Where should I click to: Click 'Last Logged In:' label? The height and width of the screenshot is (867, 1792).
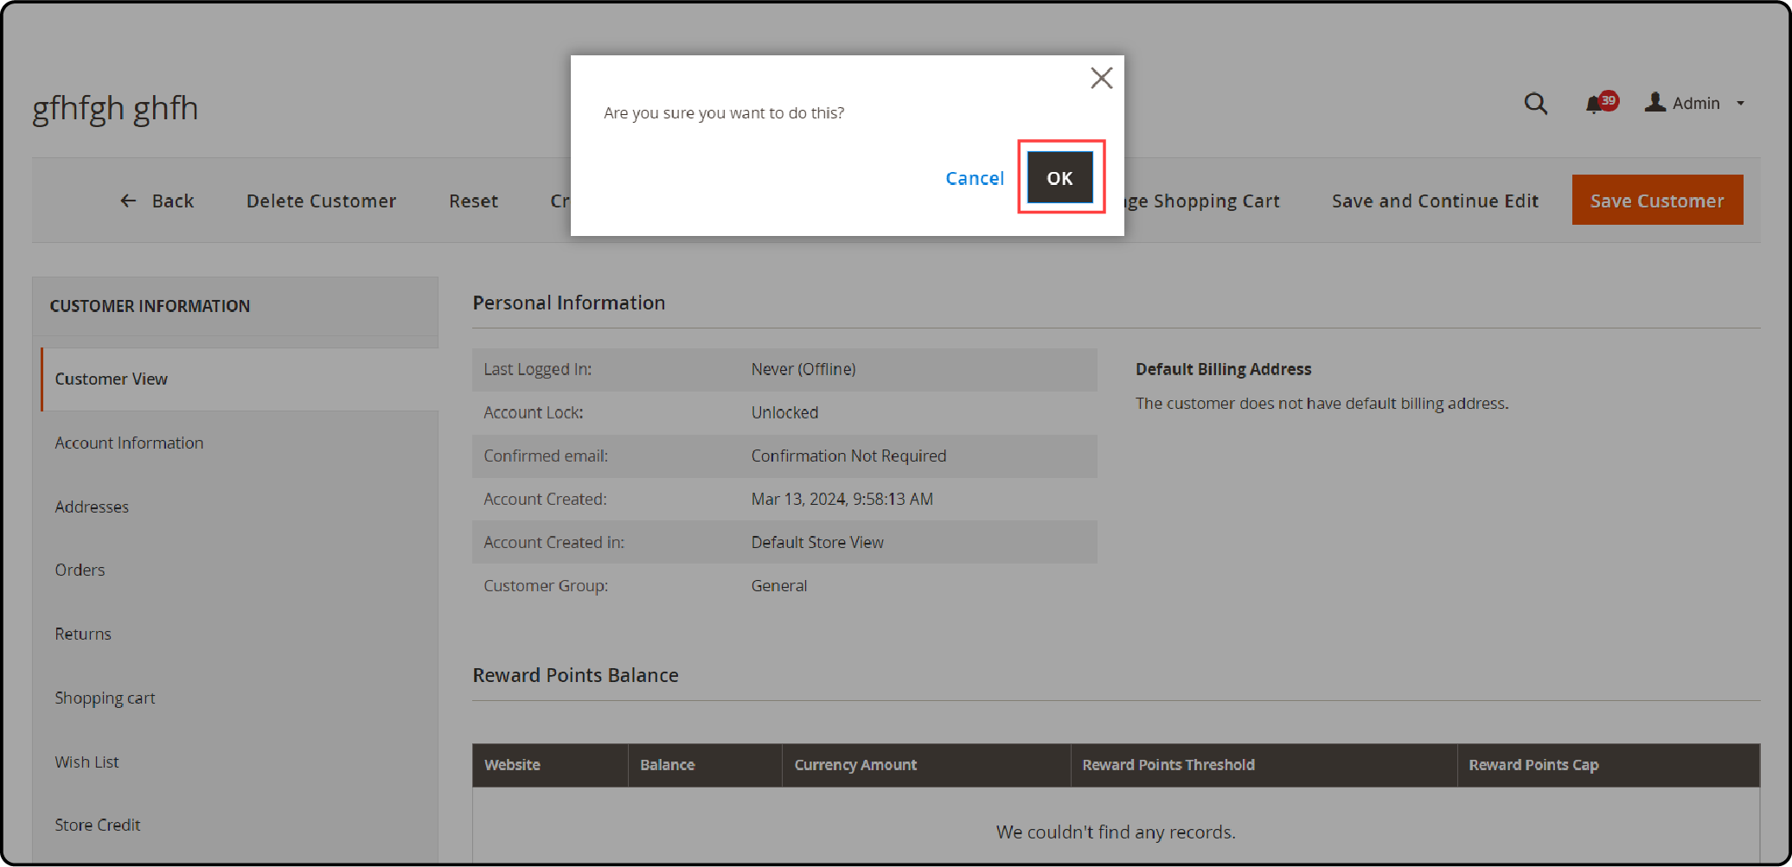537,369
